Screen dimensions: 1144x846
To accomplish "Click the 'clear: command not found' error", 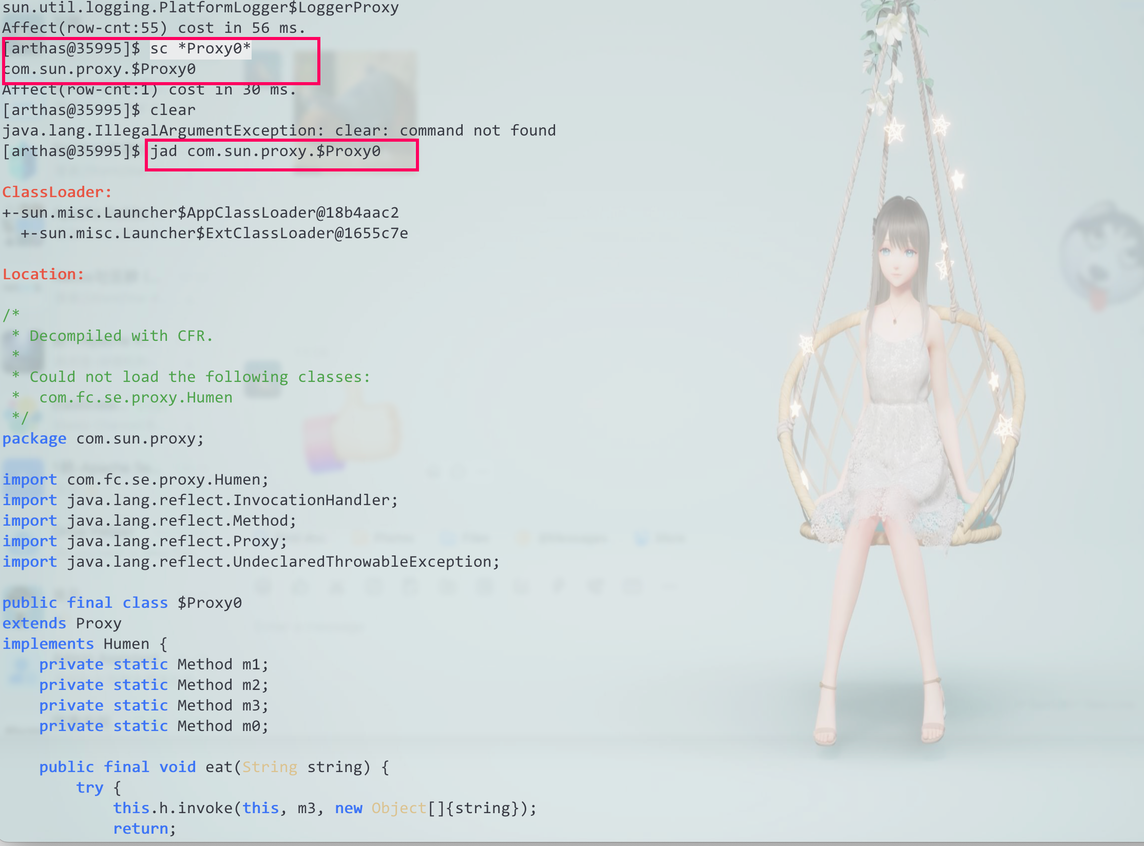I will point(445,131).
